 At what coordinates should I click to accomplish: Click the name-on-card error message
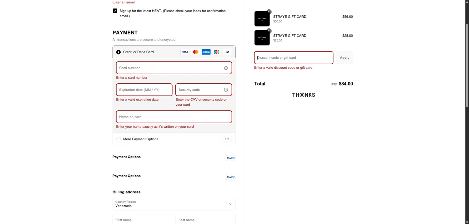coord(155,127)
